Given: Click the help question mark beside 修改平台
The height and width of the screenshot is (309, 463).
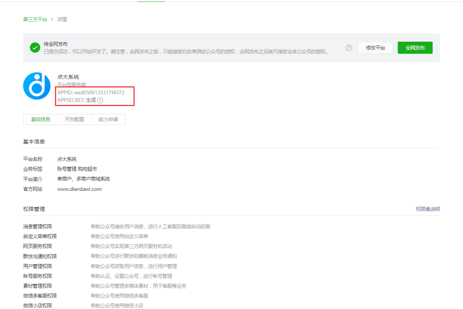Looking at the screenshot, I should click(349, 48).
